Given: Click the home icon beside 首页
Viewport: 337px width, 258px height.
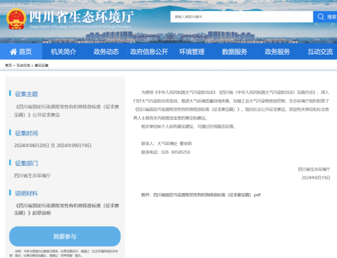Looking at the screenshot, I should click(x=11, y=51).
